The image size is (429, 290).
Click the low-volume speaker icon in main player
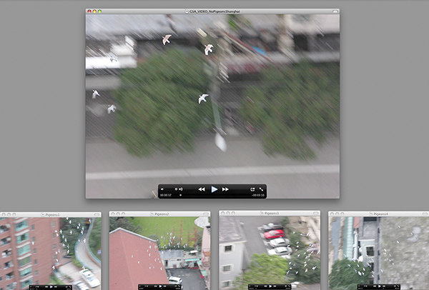162,189
